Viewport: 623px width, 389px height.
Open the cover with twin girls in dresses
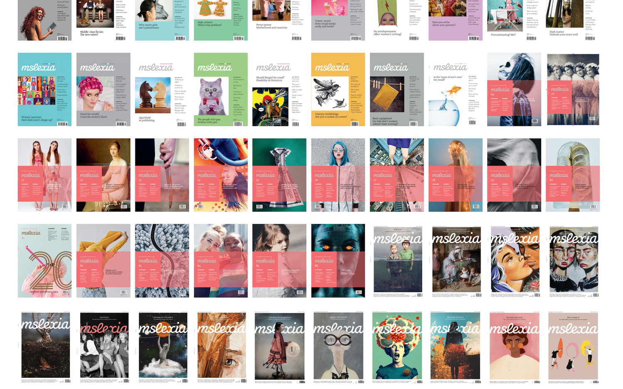(44, 175)
